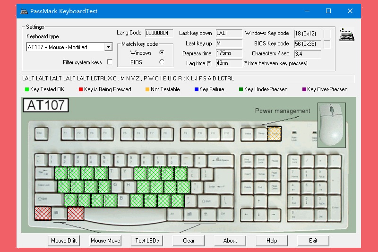
Task: Enable the Filter system keys checkbox
Action: pos(110,62)
